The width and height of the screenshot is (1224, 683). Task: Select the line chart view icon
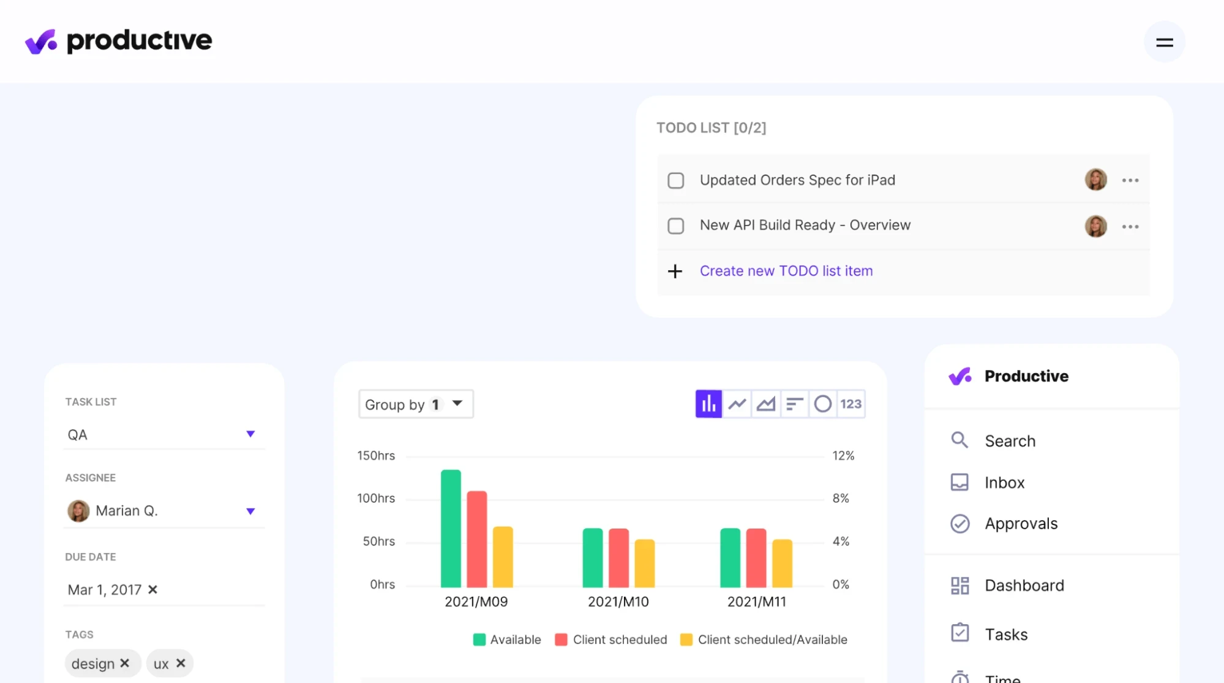737,403
